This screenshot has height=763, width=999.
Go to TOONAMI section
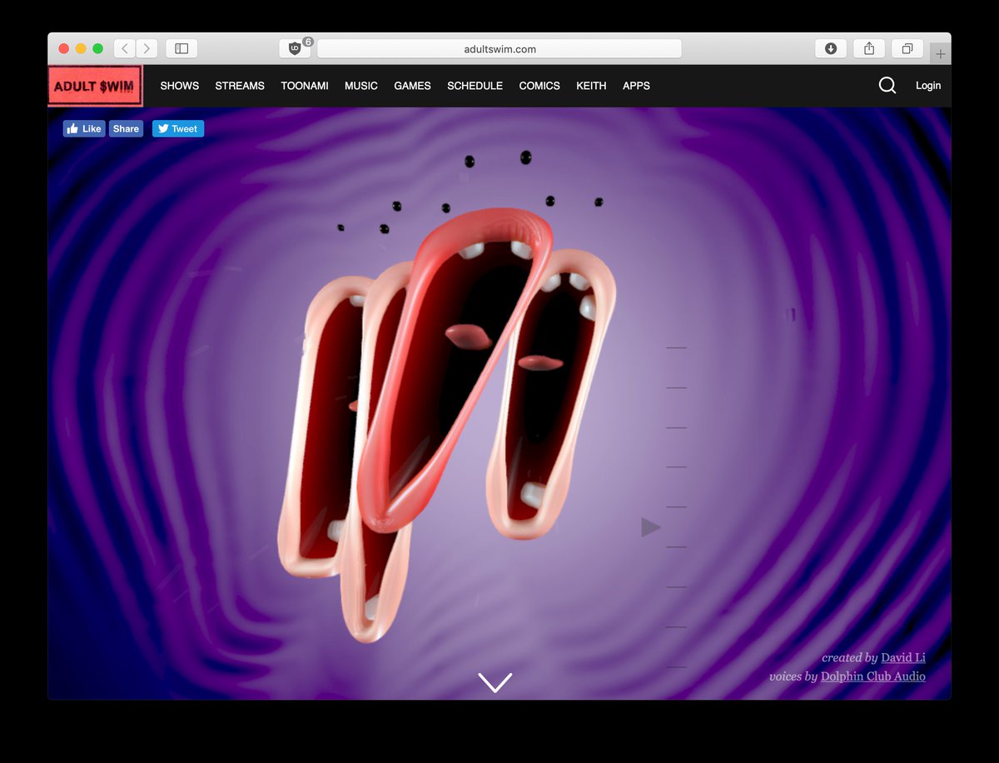305,86
